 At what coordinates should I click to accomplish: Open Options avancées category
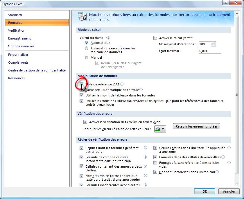[x=21, y=46]
